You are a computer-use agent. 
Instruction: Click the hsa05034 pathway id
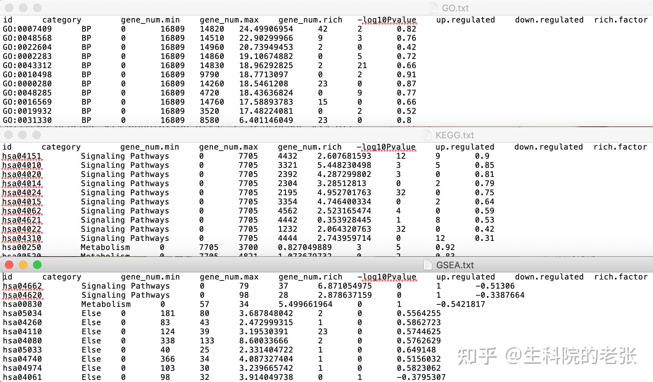23,313
